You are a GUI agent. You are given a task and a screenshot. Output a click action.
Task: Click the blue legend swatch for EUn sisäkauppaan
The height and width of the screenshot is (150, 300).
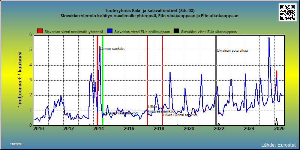(x=109, y=31)
